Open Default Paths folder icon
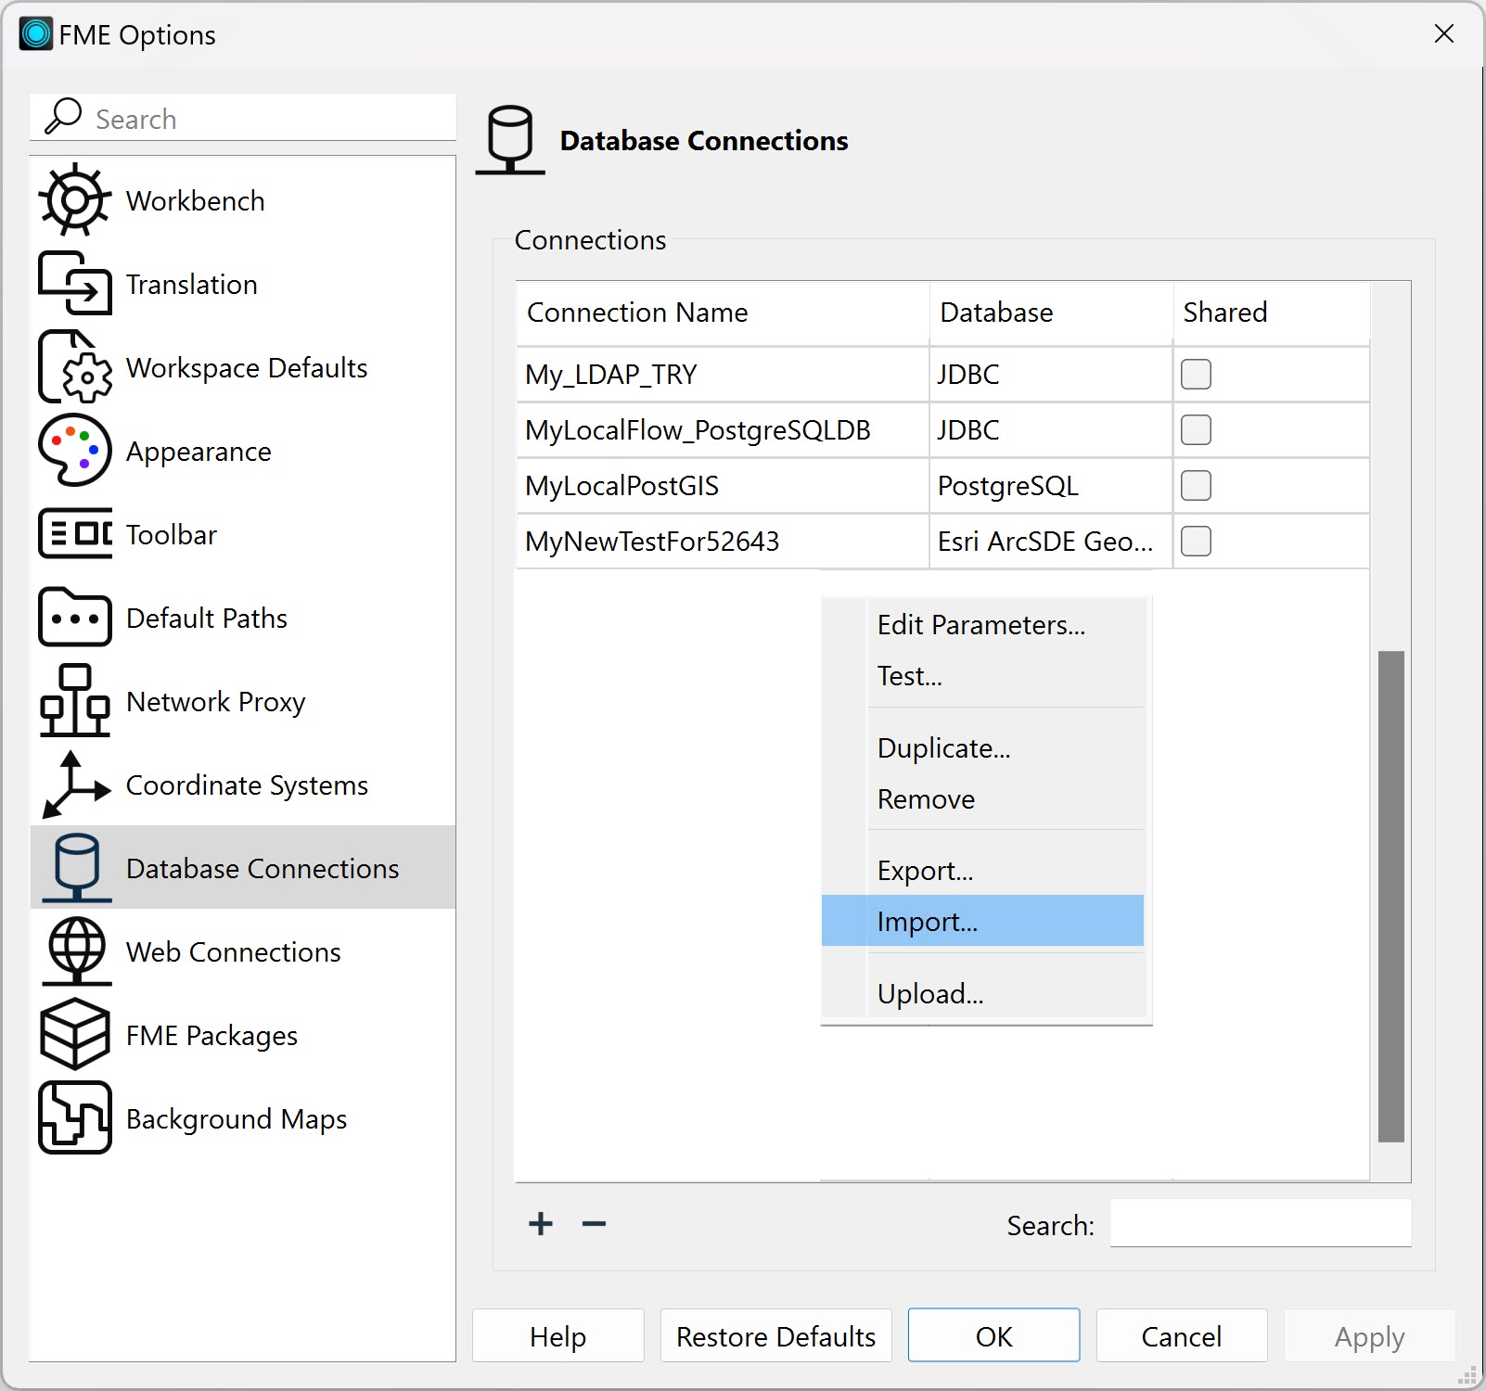This screenshot has height=1391, width=1486. [x=75, y=618]
